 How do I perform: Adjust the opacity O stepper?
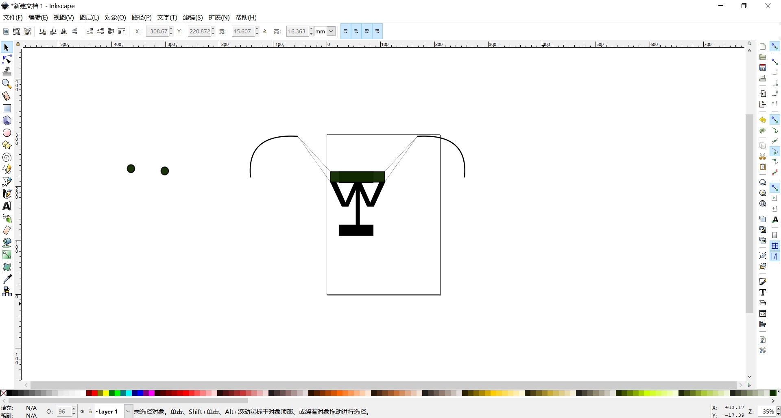click(x=74, y=411)
